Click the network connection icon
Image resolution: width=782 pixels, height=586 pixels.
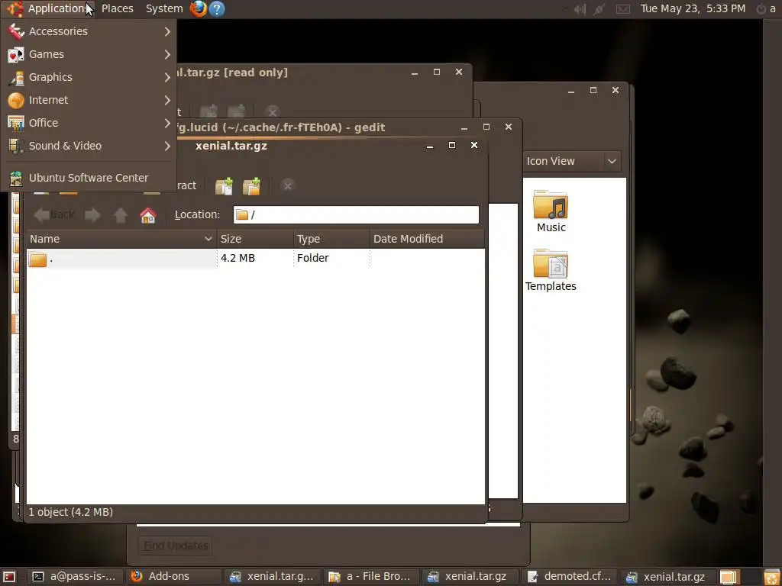coord(600,8)
